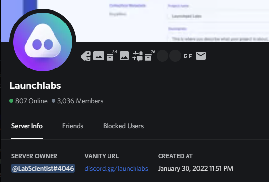Image resolution: width=269 pixels, height=182 pixels.
Task: Switch to the Server Info tab
Action: click(x=27, y=126)
